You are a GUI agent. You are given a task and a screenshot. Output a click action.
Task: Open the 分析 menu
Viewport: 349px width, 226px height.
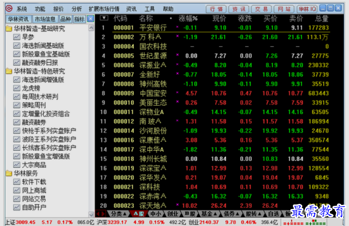(77, 9)
